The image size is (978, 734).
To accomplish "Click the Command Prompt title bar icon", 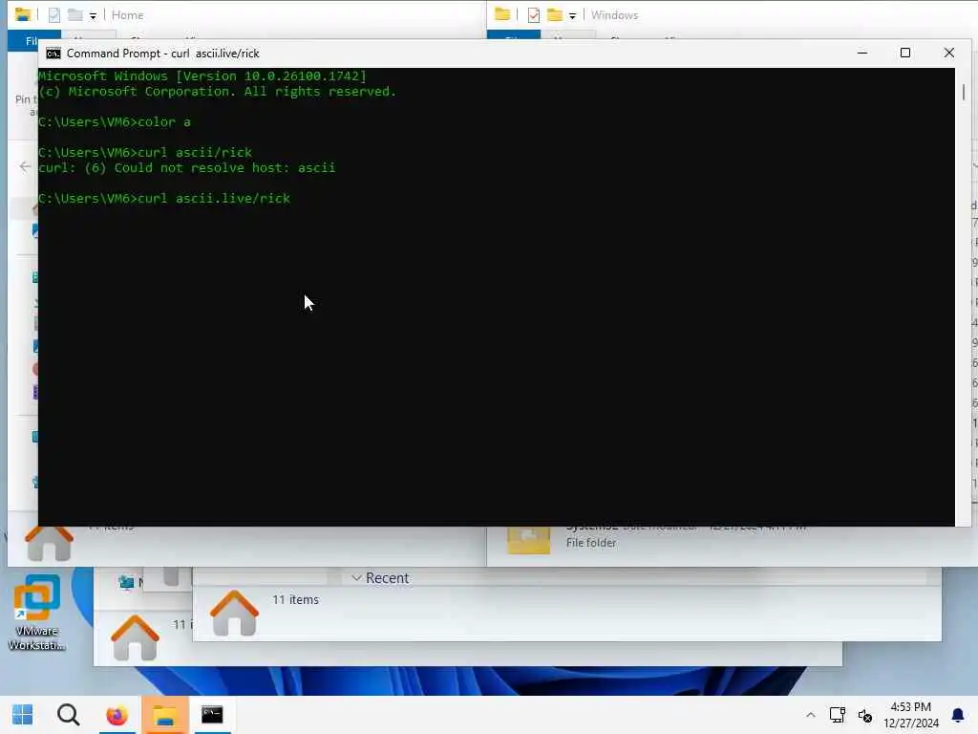I will point(53,54).
